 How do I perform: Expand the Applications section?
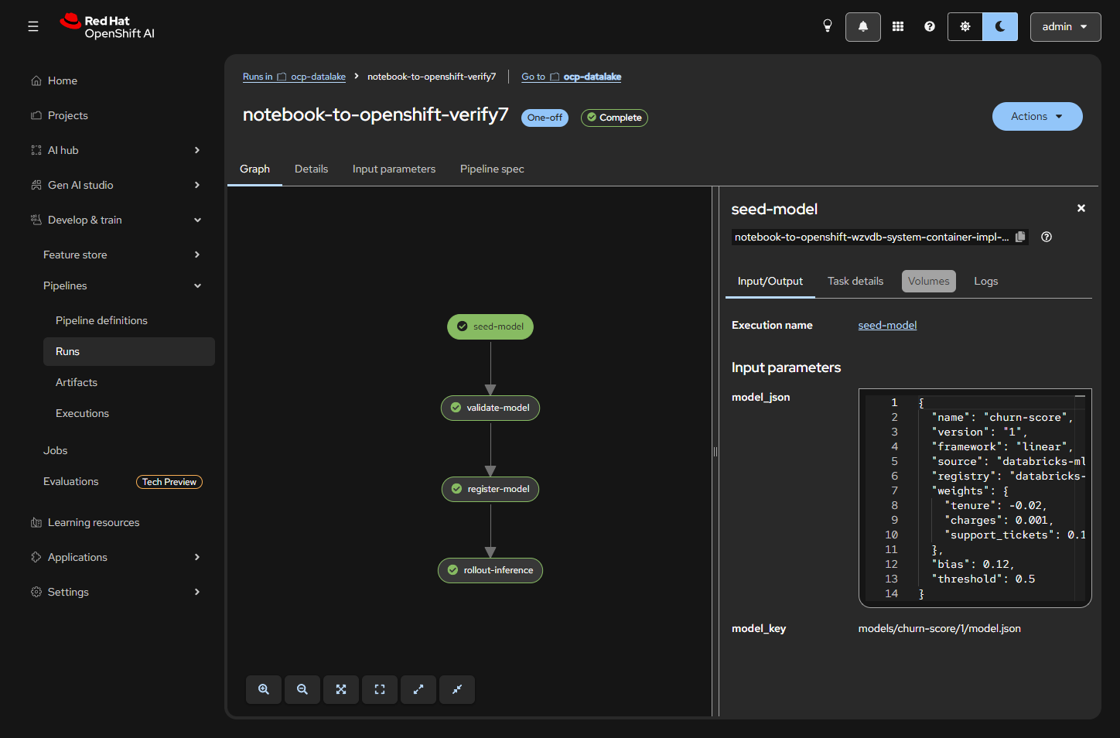point(116,557)
